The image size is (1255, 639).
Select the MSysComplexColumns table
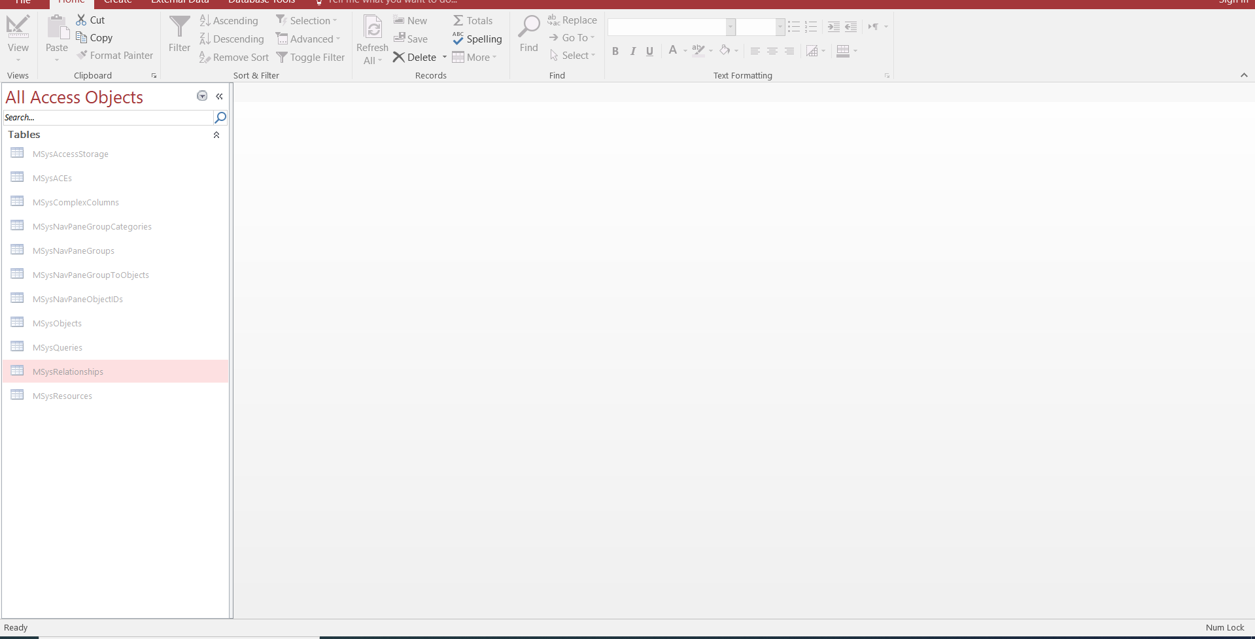coord(115,202)
